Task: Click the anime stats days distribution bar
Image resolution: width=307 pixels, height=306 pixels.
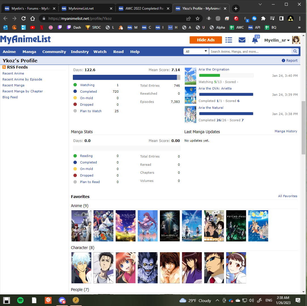Action: click(126, 77)
